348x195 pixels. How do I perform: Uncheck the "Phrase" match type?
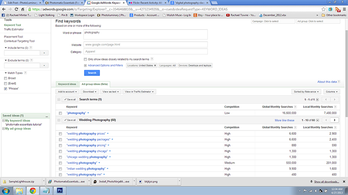(x=6, y=89)
